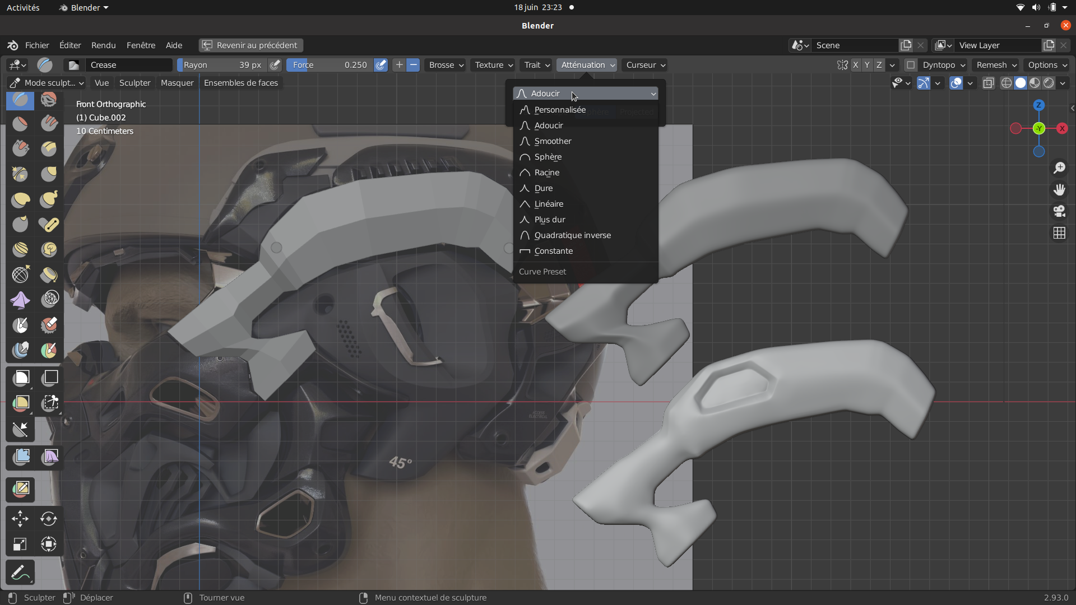
Task: Toggle radius pressure sensitivity button
Action: click(x=275, y=65)
